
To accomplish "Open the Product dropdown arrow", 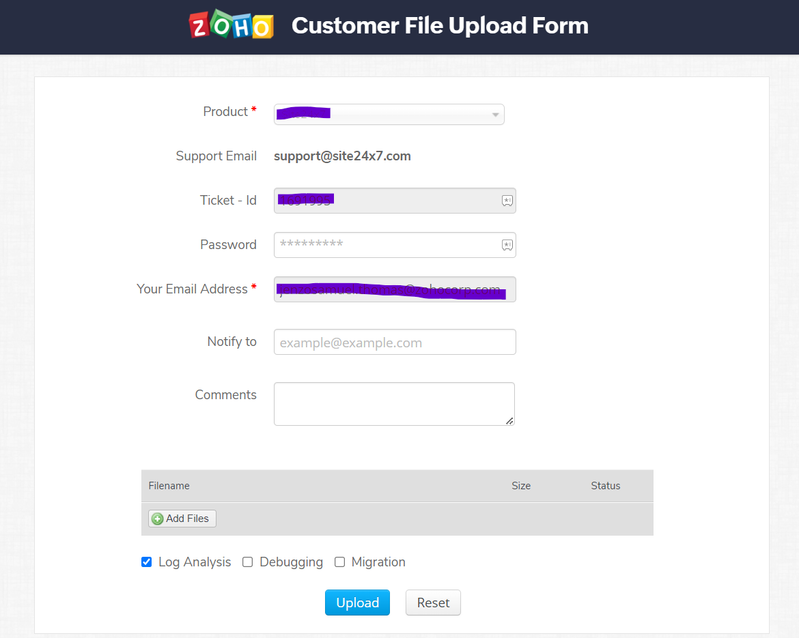I will (x=495, y=115).
